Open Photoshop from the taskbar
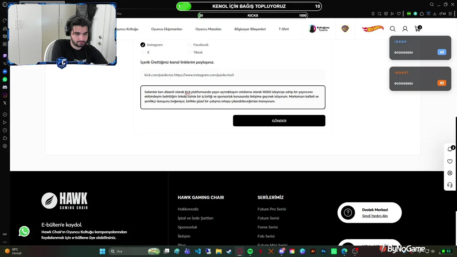Image resolution: width=457 pixels, height=257 pixels. [323, 251]
